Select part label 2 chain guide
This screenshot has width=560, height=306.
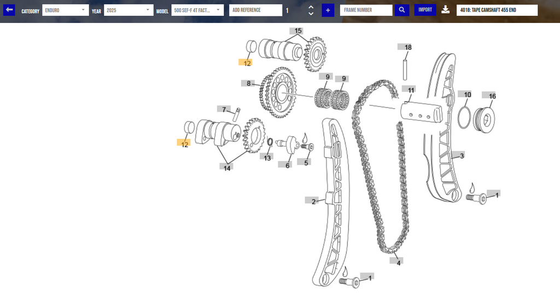click(313, 201)
